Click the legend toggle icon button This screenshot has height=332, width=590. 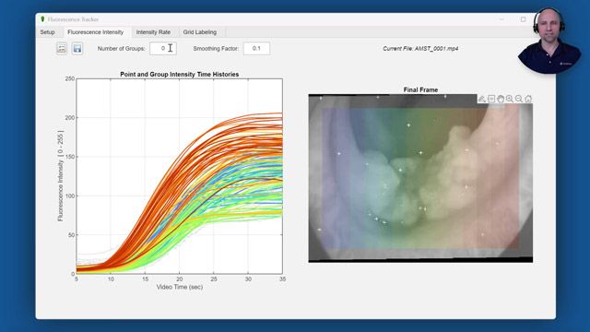tap(62, 48)
